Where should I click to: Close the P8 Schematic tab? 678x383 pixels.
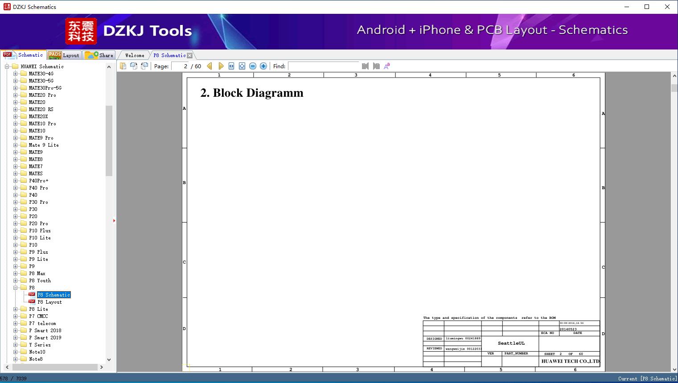click(190, 55)
